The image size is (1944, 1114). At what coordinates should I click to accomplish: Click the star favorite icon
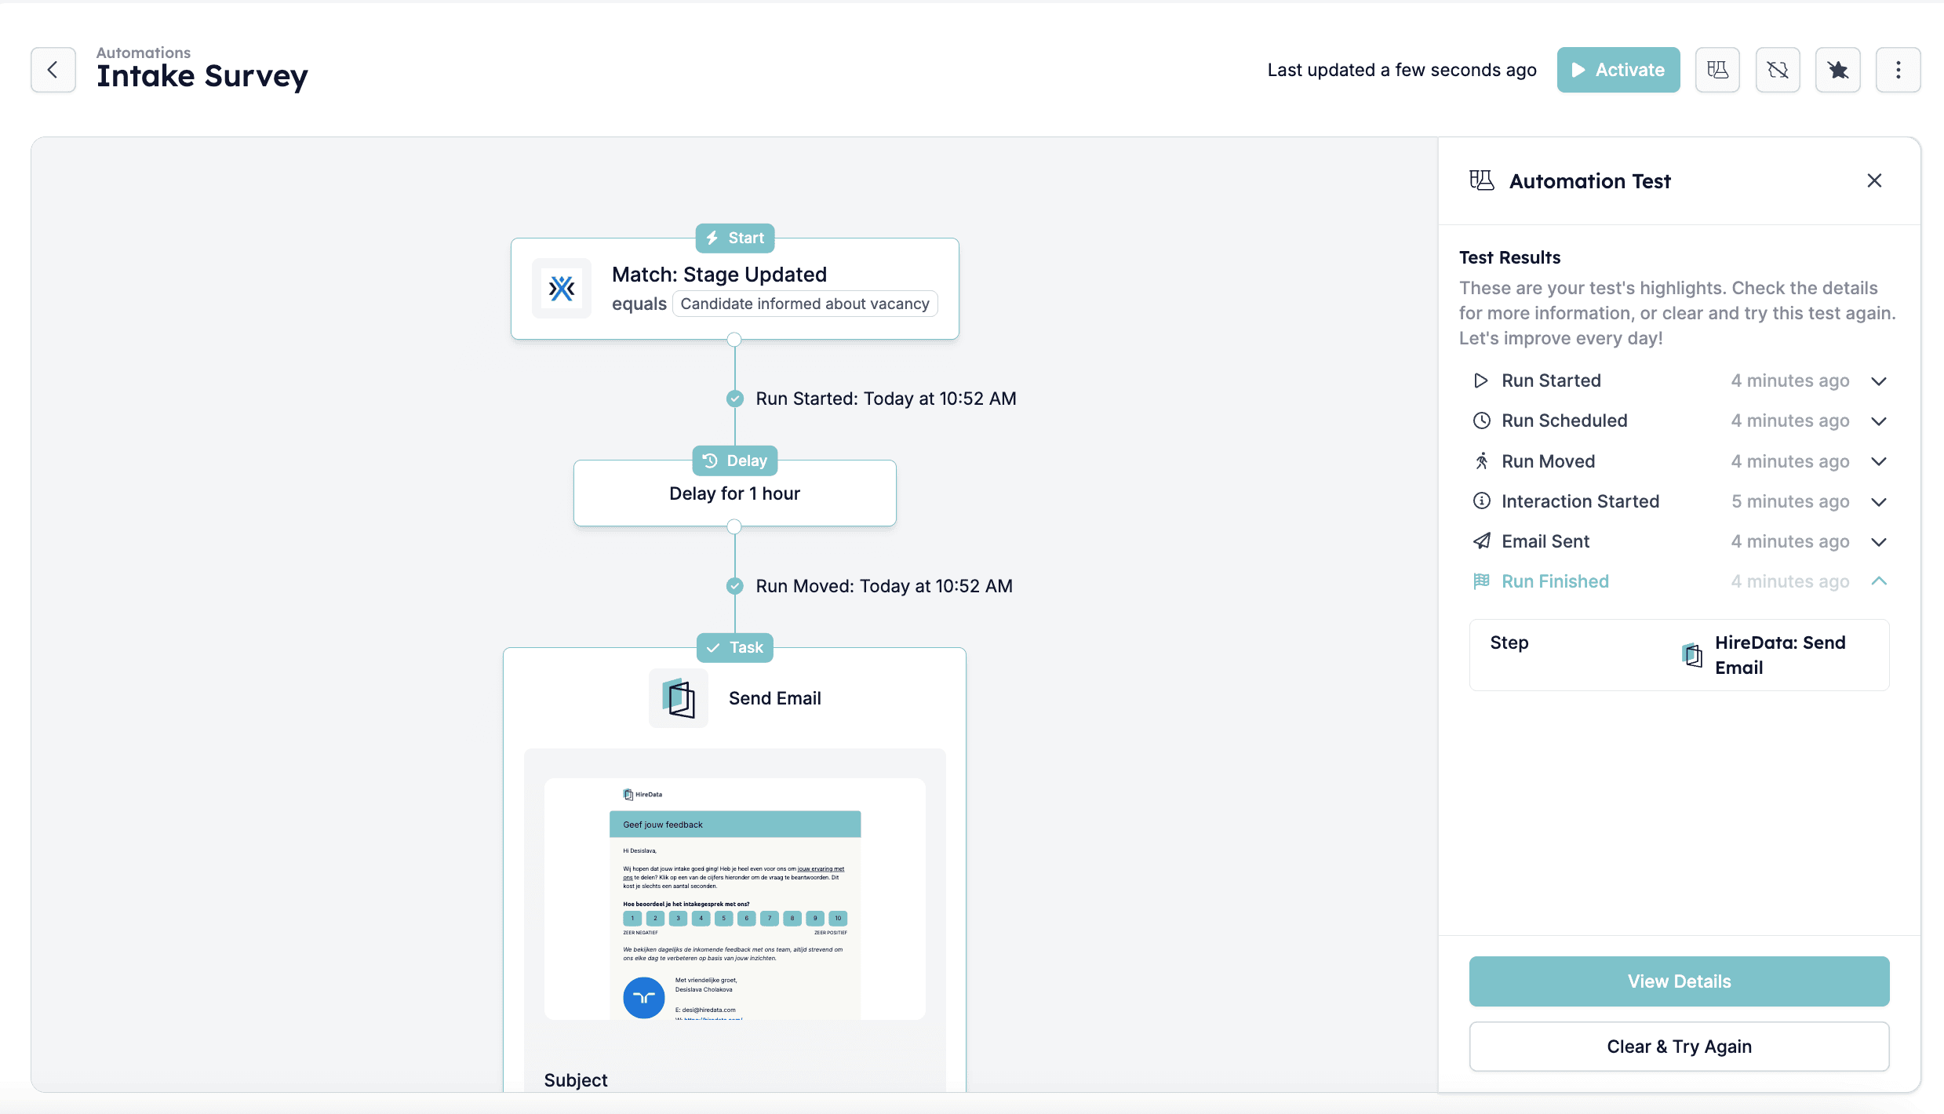1837,70
